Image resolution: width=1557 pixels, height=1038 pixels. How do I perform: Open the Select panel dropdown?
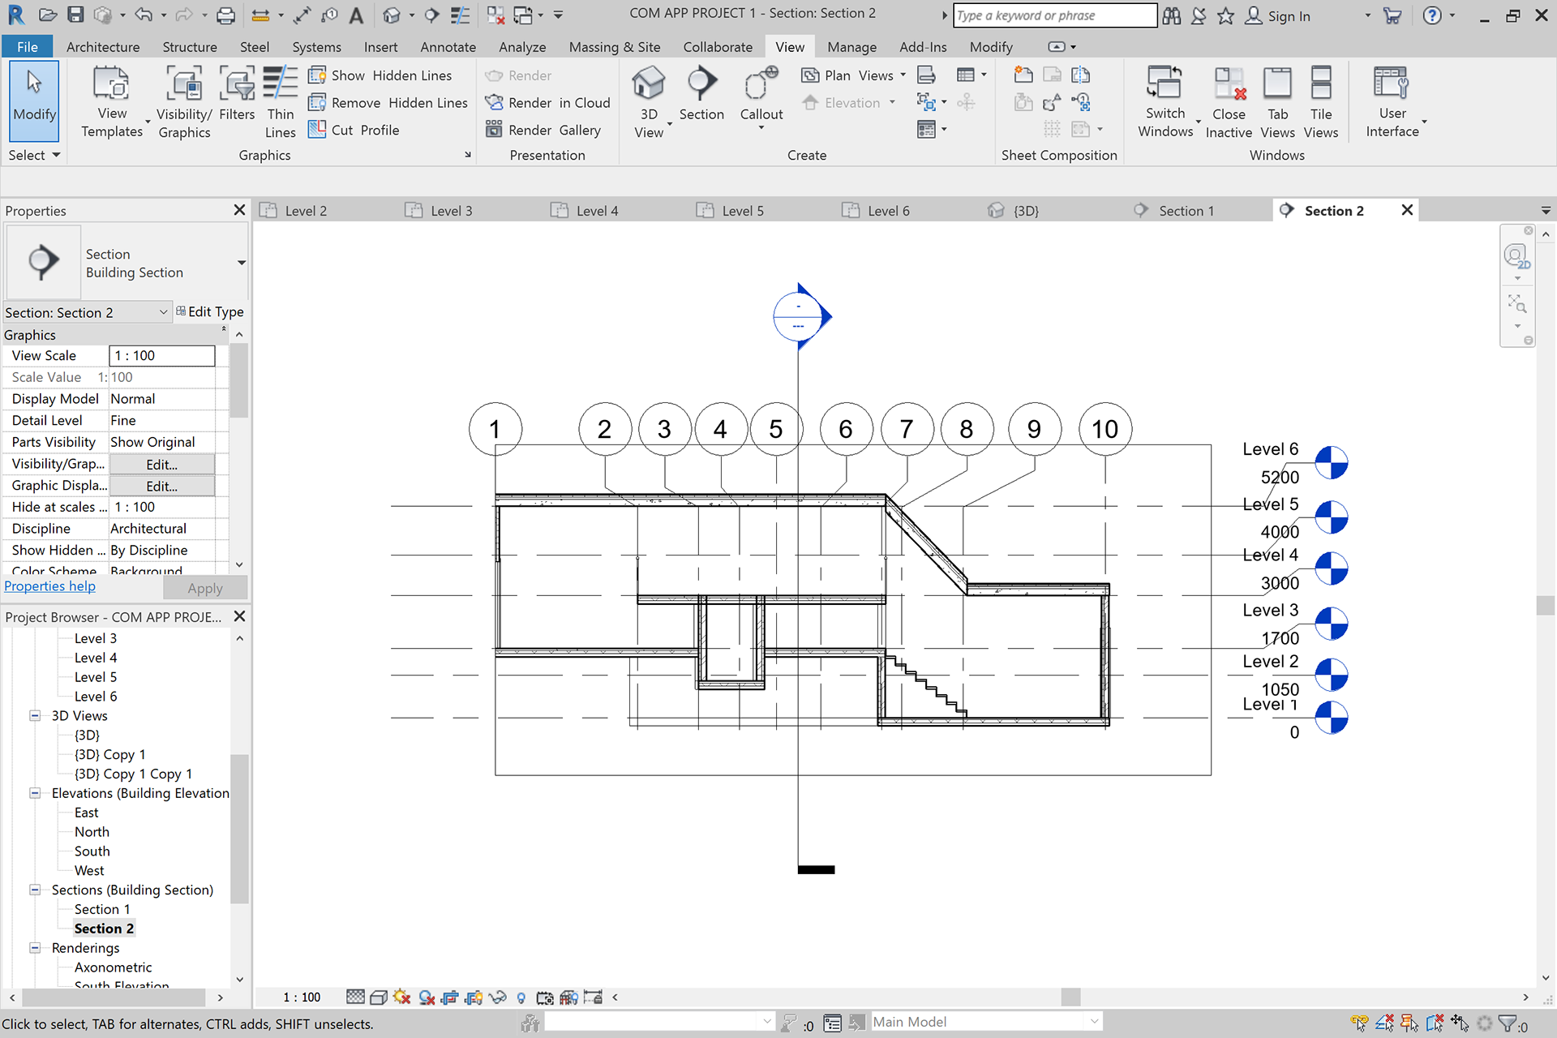tap(34, 155)
